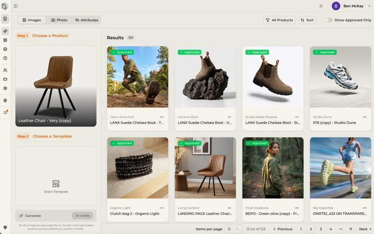Click Approved badge on BEPO Green olive image
This screenshot has width=374, height=234.
pyautogui.click(x=257, y=143)
